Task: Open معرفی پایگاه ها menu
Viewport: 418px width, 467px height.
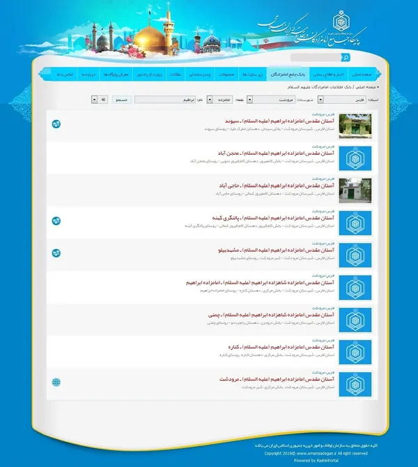Action: [116, 75]
